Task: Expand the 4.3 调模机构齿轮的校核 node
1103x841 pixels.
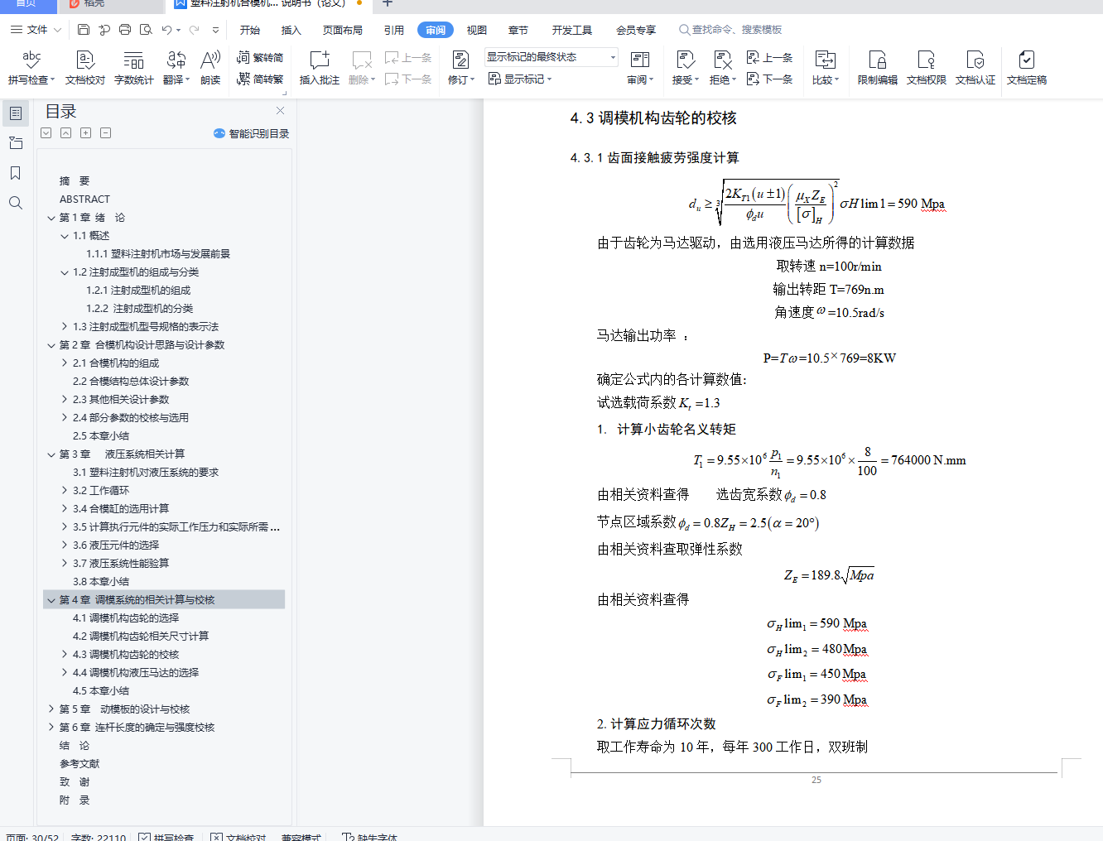Action: pos(65,655)
